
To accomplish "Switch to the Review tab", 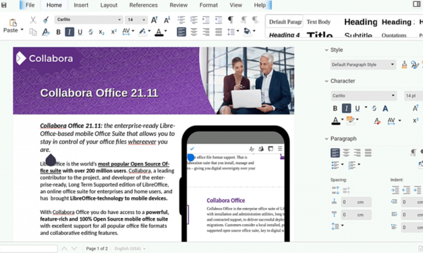I will (178, 5).
